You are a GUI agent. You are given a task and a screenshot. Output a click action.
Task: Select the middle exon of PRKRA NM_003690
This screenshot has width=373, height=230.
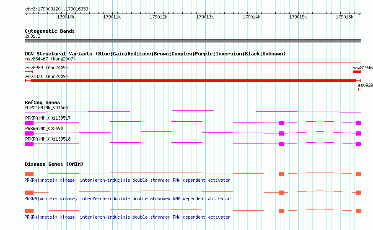point(281,133)
